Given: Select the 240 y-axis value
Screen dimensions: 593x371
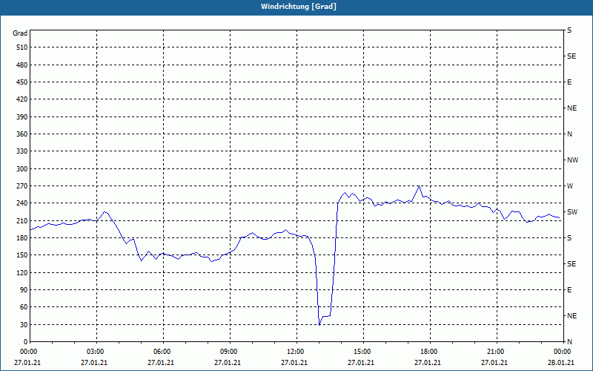Looking at the screenshot, I should tap(22, 203).
